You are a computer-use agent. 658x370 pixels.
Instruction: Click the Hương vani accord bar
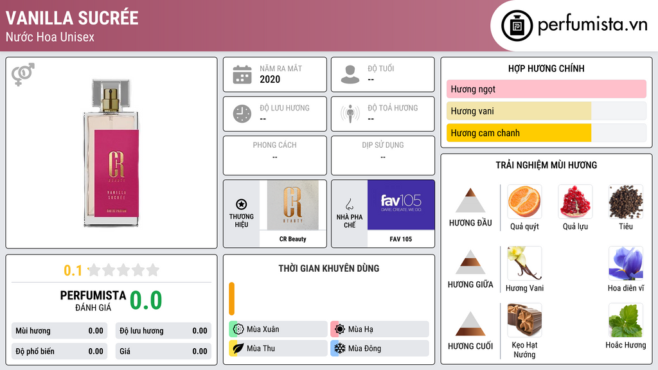click(546, 110)
